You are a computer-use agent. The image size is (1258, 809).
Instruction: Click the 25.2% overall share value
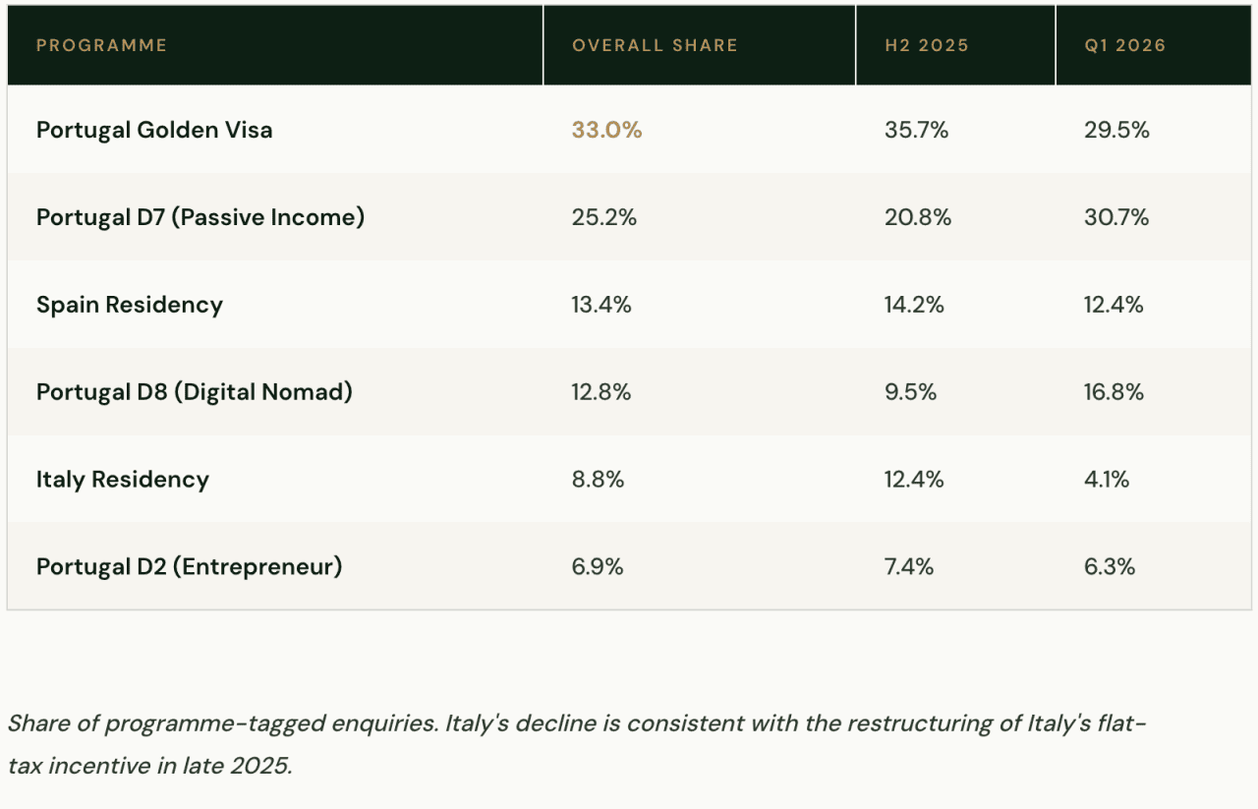coord(604,217)
